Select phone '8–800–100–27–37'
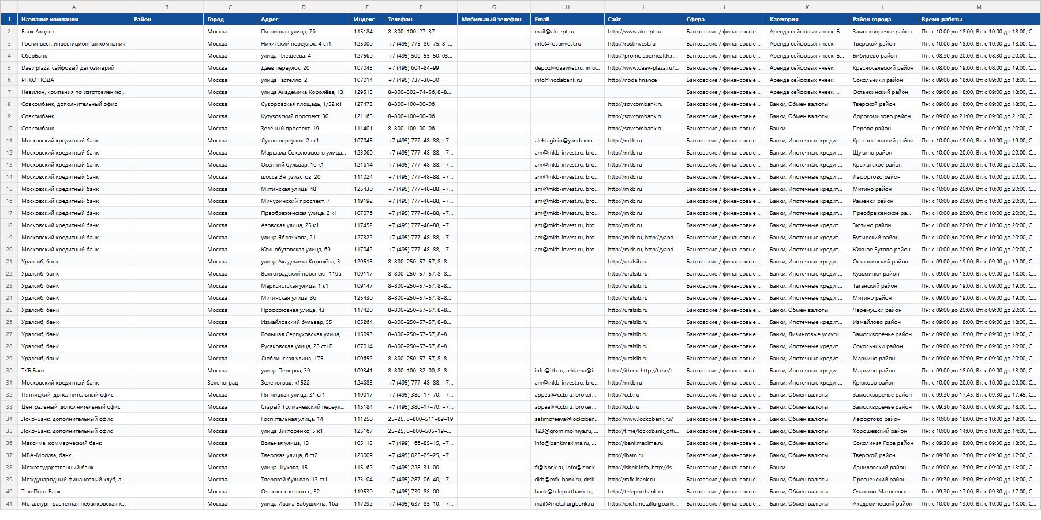Screen dimensions: 1041x520 click(x=421, y=32)
